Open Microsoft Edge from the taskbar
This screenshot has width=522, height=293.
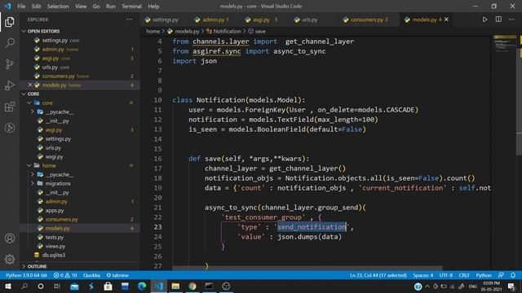142,286
